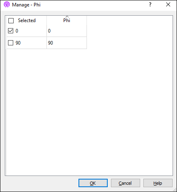Select the Phi cell showing 0
Image resolution: width=177 pixels, height=192 pixels.
click(66, 31)
